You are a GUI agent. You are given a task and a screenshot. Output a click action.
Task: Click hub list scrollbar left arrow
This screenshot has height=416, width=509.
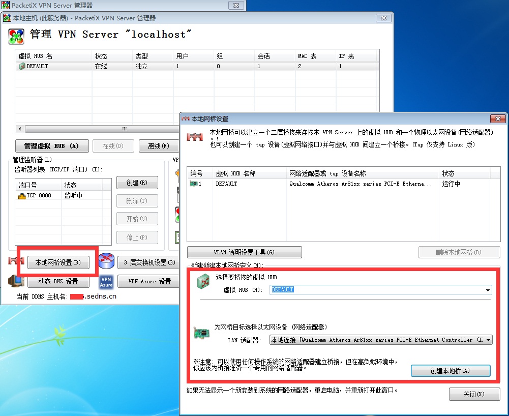pyautogui.click(x=20, y=129)
